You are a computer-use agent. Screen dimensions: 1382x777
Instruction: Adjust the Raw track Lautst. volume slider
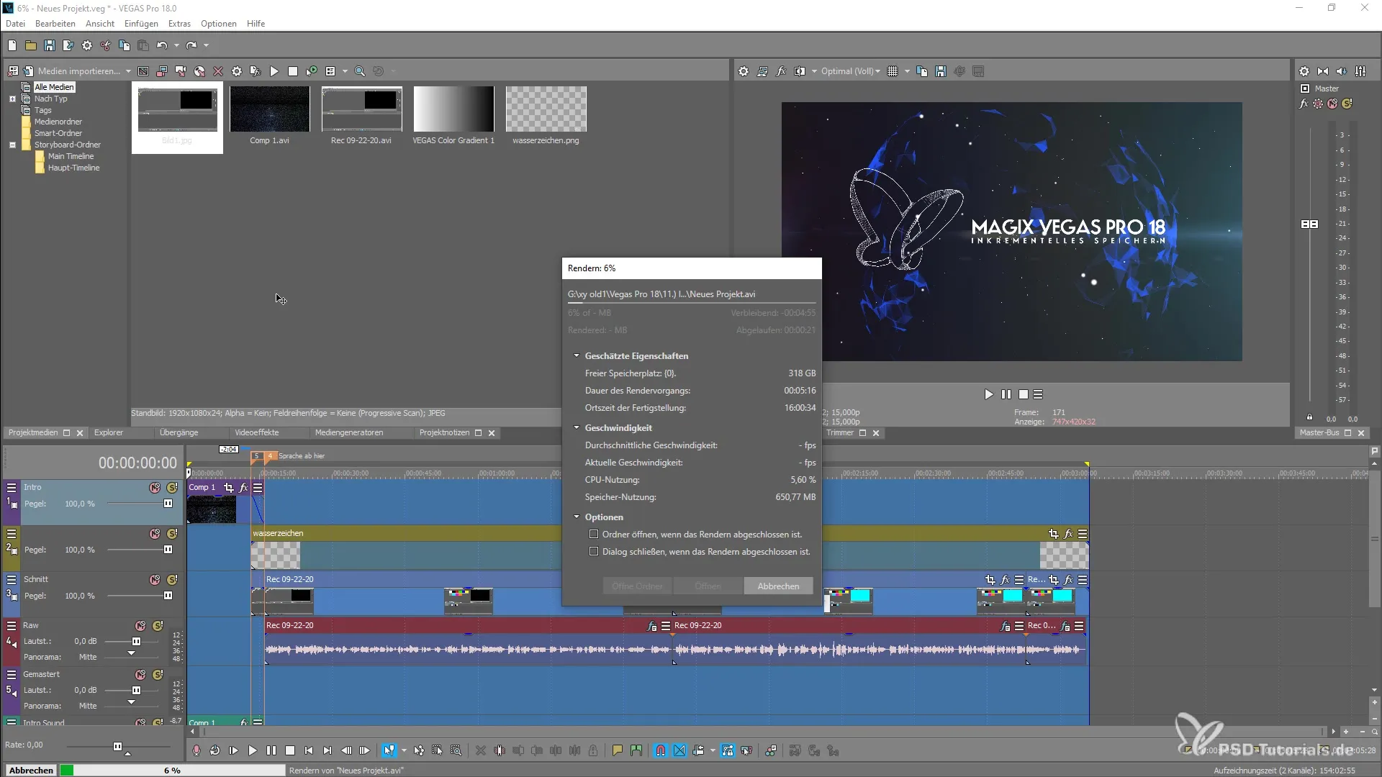pyautogui.click(x=136, y=641)
